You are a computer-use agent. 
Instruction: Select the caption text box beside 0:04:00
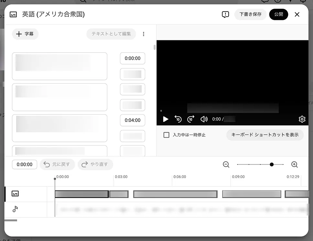pyautogui.click(x=60, y=128)
